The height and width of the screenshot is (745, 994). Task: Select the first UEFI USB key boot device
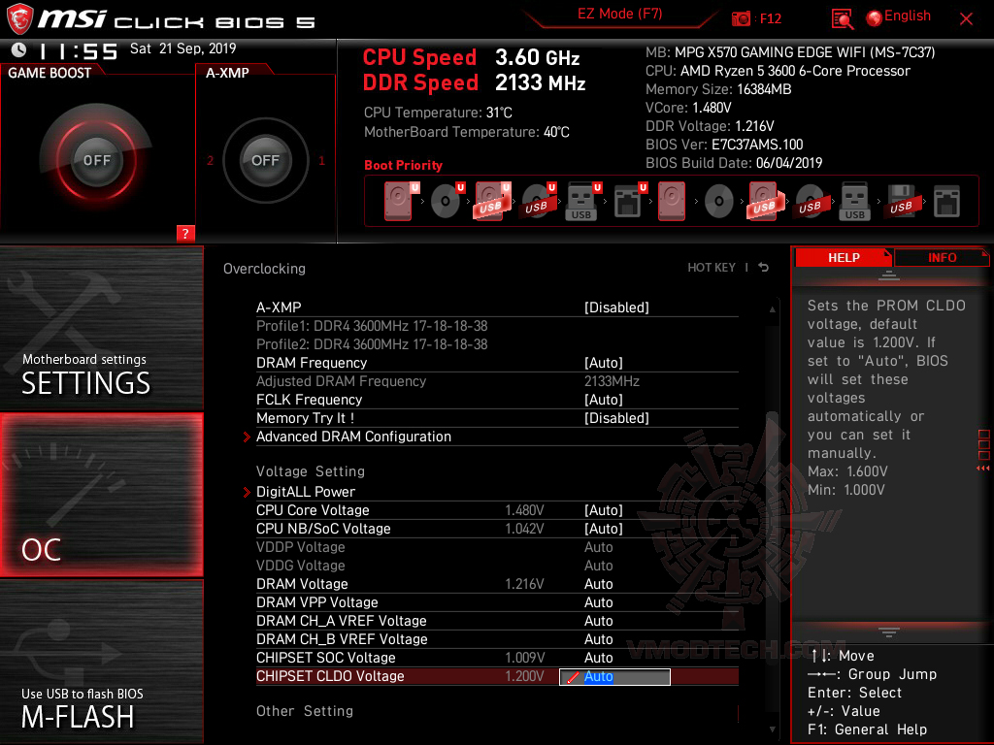(583, 201)
